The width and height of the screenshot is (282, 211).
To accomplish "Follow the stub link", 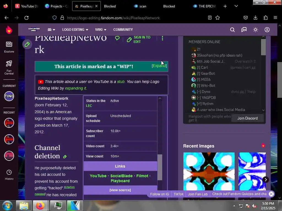I will [121, 82].
